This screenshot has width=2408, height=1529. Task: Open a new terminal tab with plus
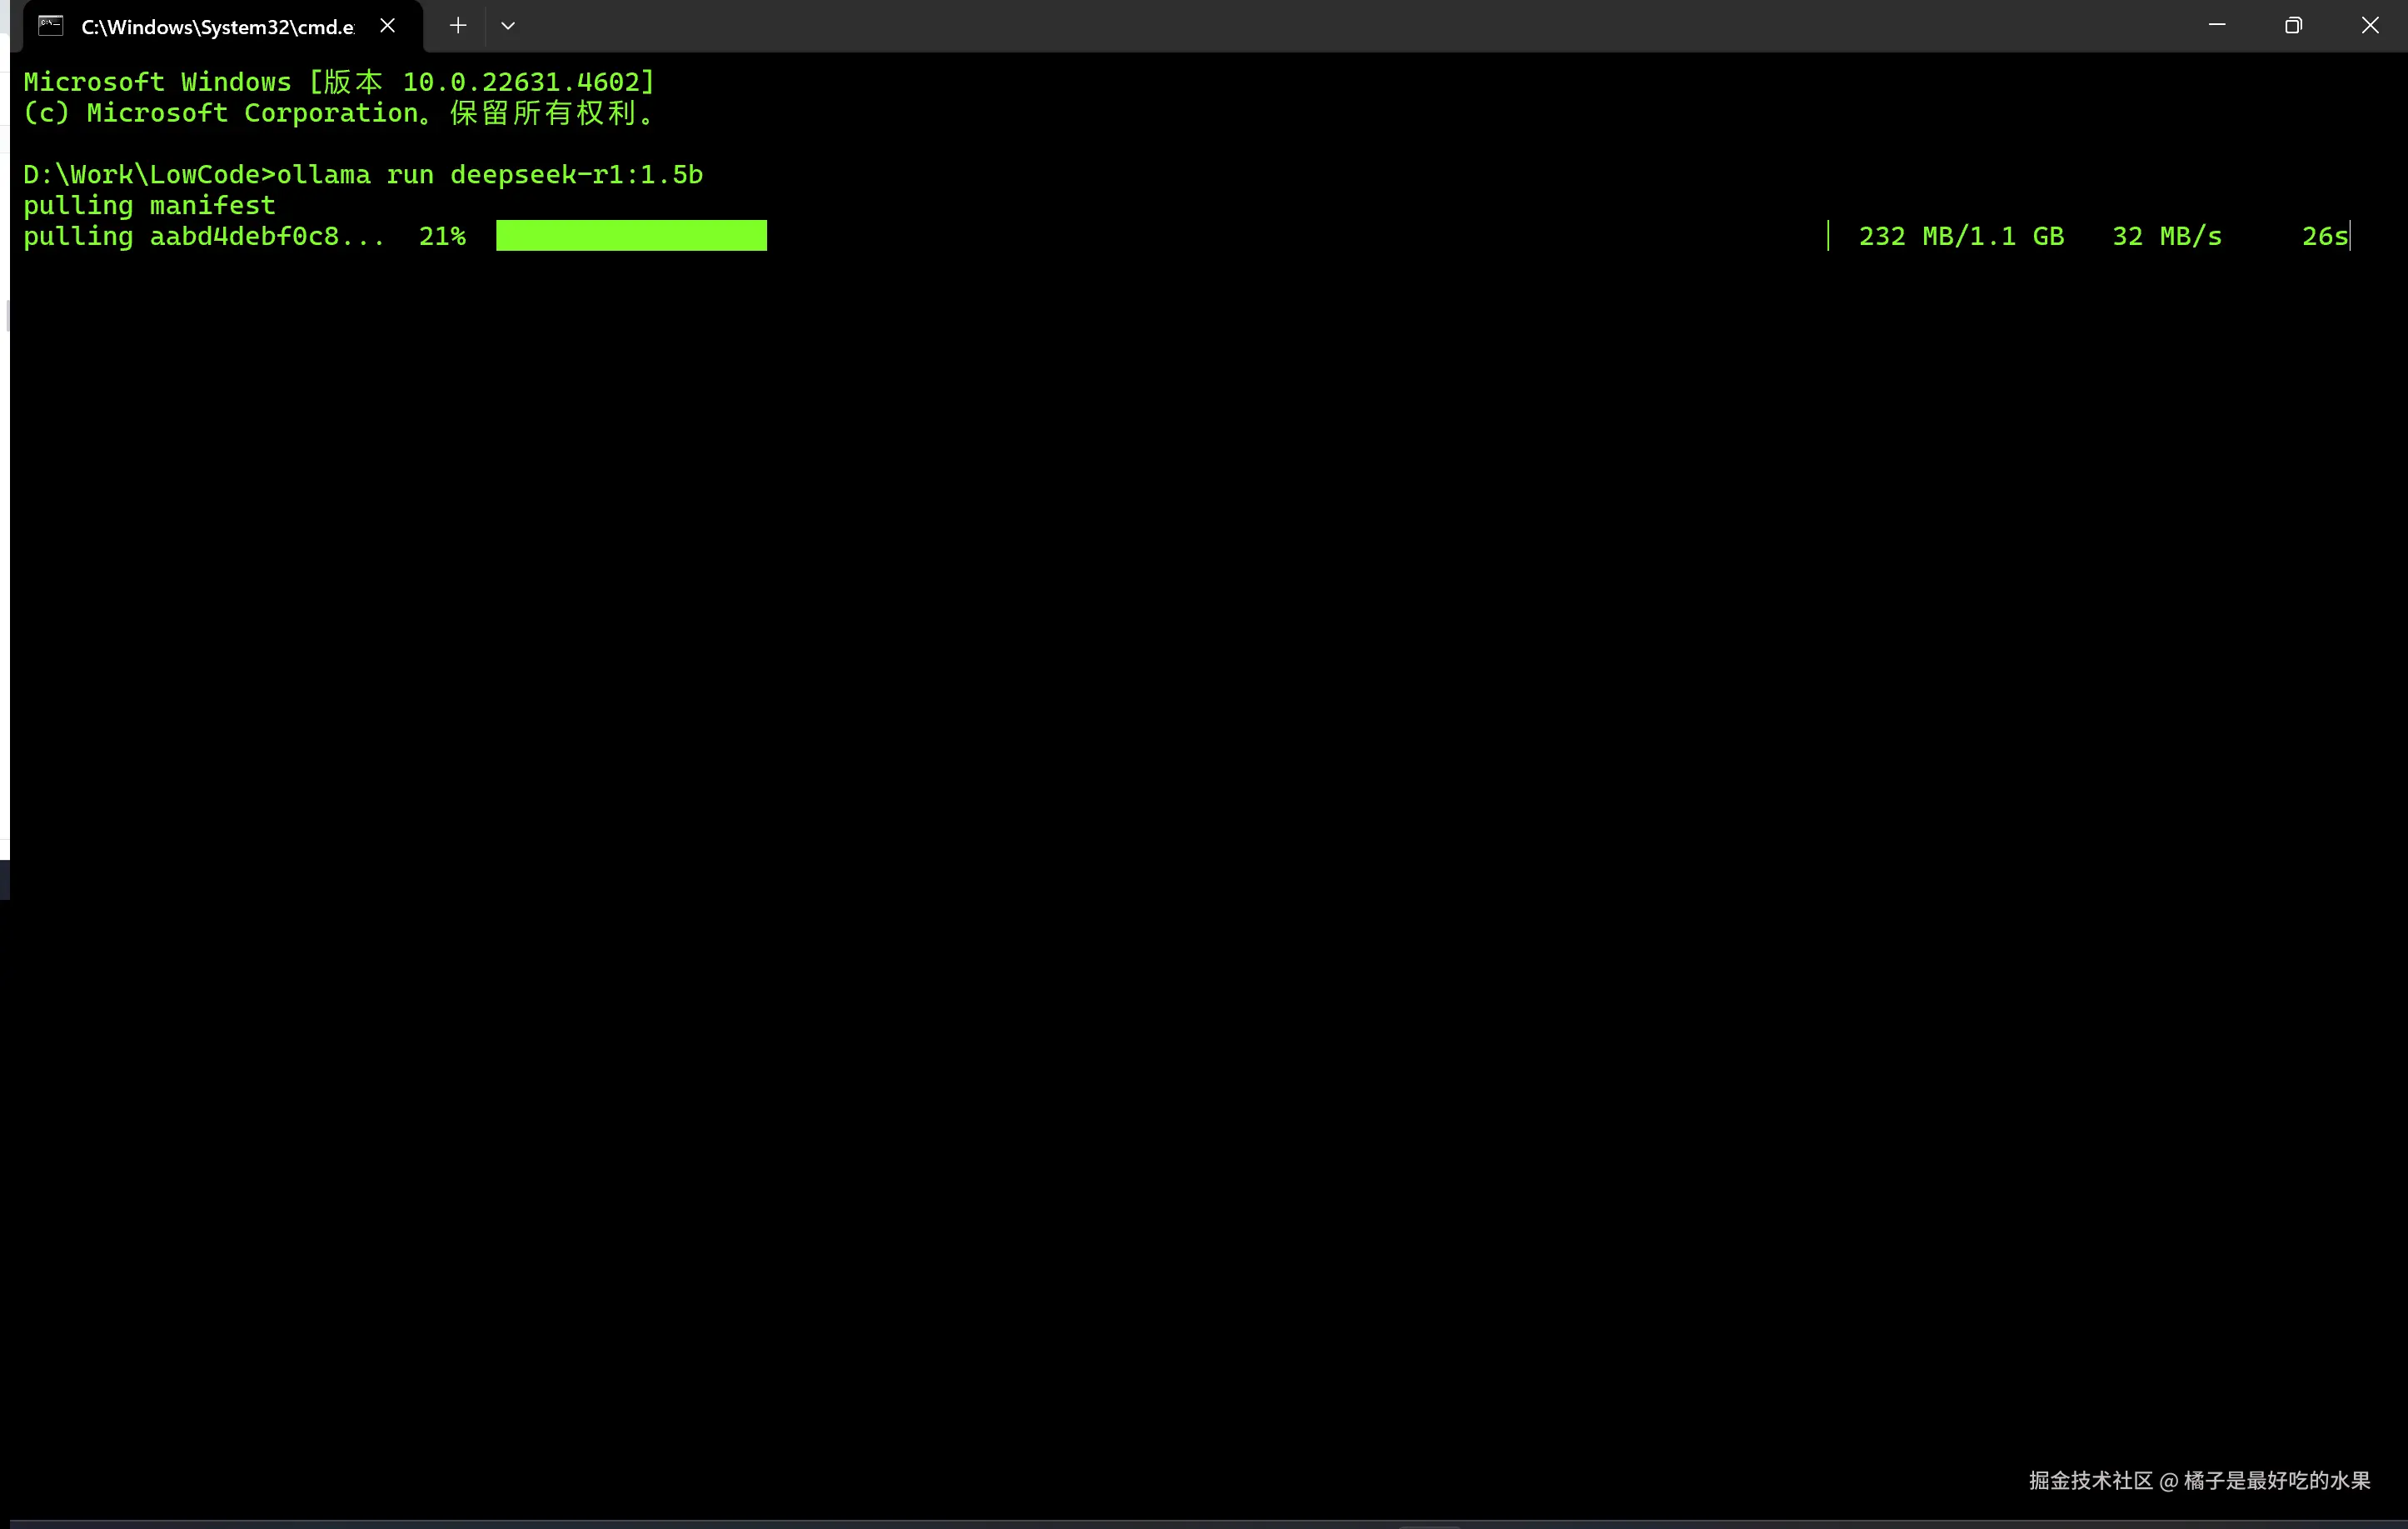(x=458, y=26)
